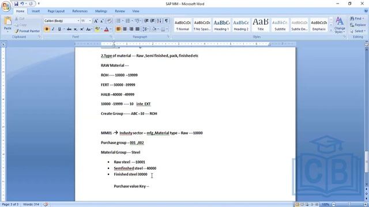Decrease paragraph indent
This screenshot has width=369, height=207.
coord(146,21)
